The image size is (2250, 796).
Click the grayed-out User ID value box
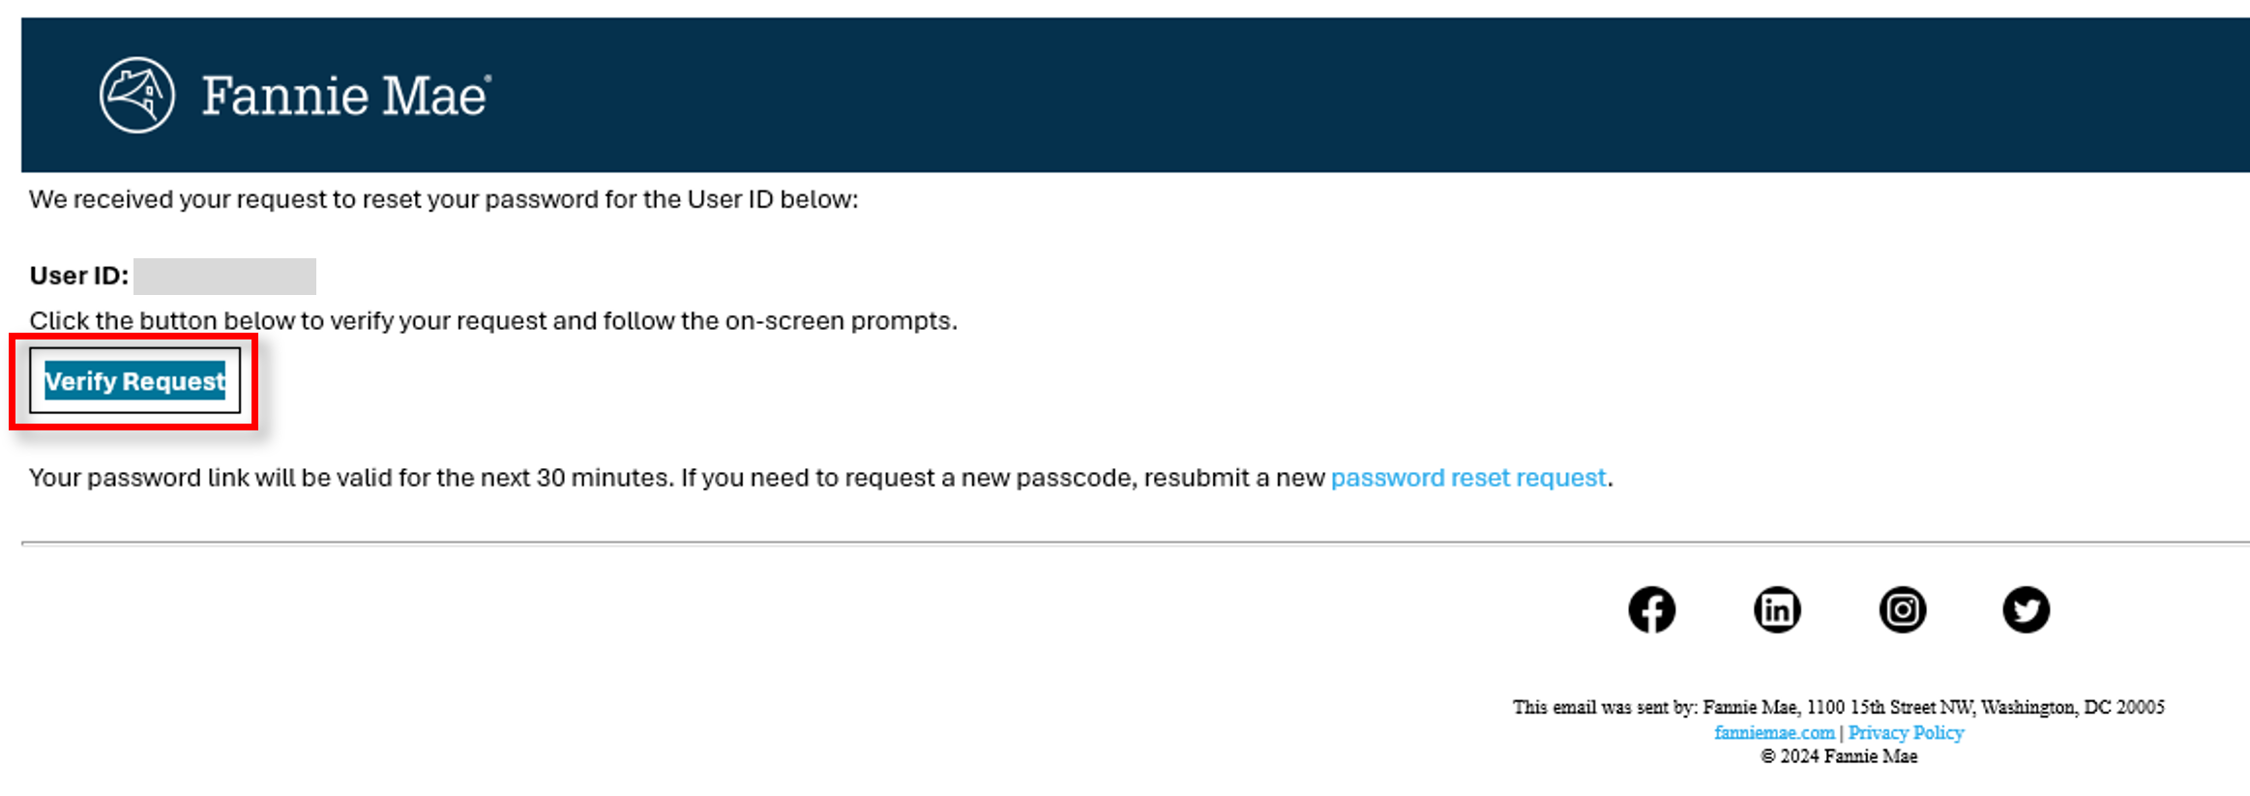(x=224, y=277)
